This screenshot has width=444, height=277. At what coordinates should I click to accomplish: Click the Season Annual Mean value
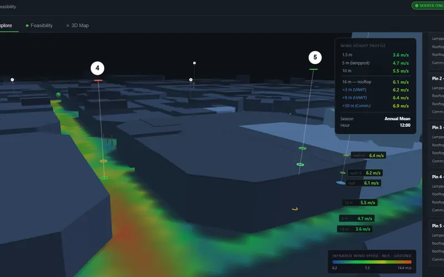(397, 119)
